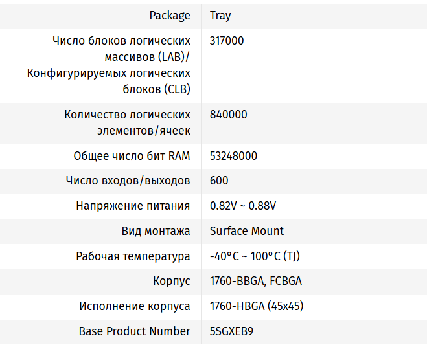This screenshot has width=427, height=356.
Task: Select the "Surface Mount" value
Action: click(247, 231)
